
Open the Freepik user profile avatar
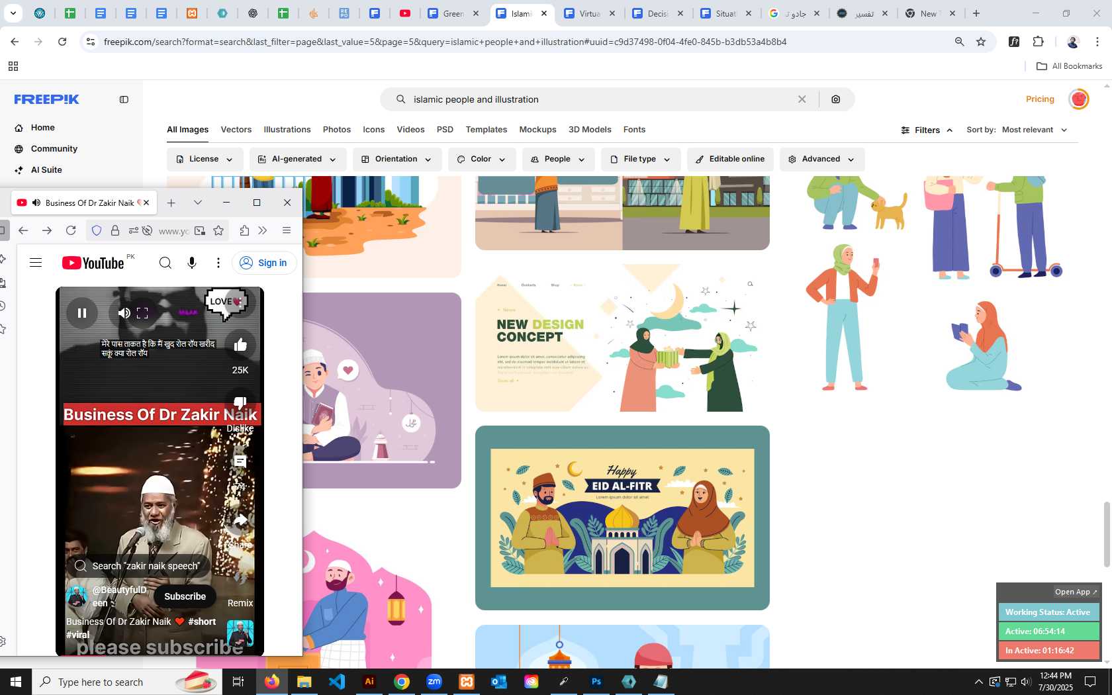(1079, 99)
